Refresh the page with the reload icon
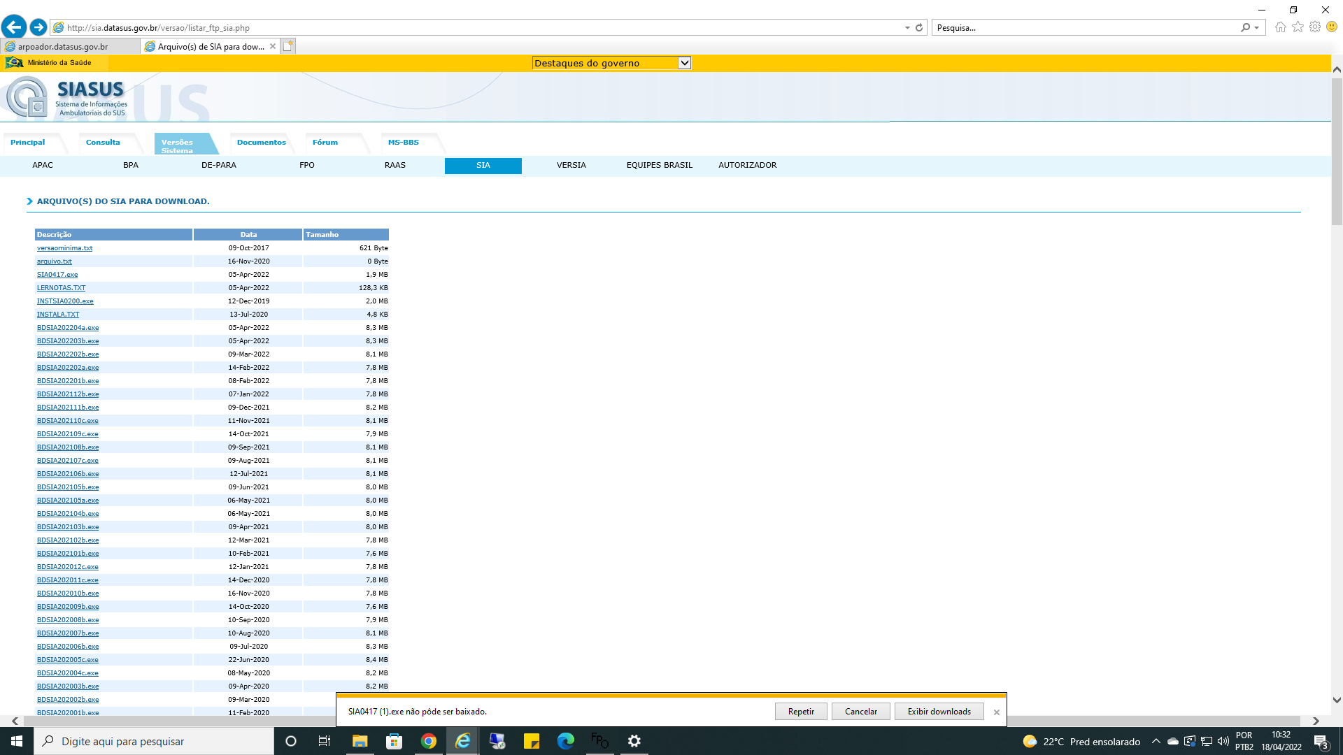Image resolution: width=1343 pixels, height=755 pixels. pyautogui.click(x=918, y=28)
